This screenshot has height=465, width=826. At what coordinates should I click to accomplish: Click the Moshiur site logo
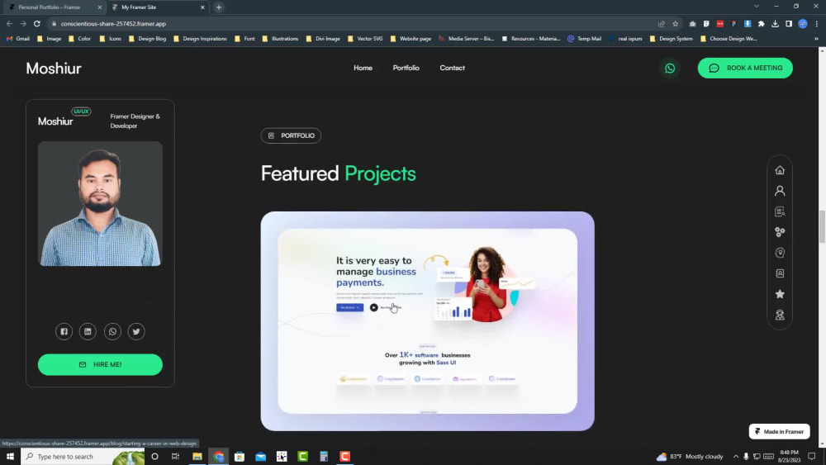point(54,69)
